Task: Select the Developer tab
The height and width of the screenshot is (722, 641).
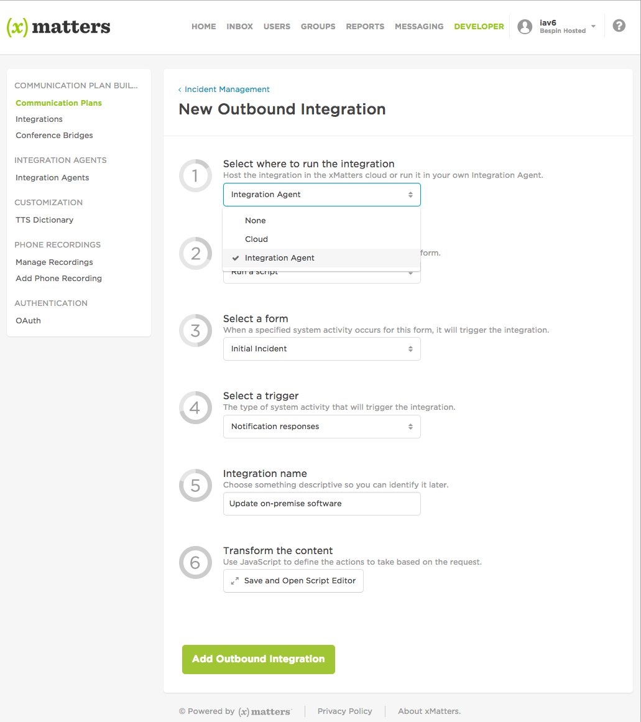Action: [x=479, y=27]
